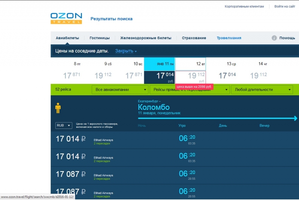
Task: Open the Авиабилеты tab
Action: 67,38
